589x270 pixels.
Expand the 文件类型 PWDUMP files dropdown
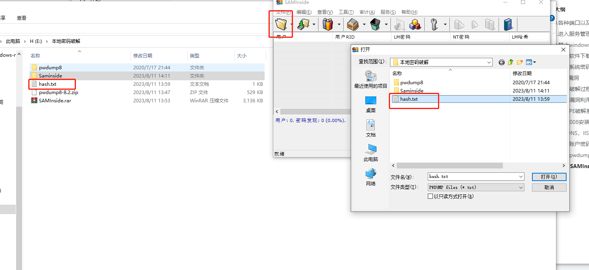click(521, 187)
